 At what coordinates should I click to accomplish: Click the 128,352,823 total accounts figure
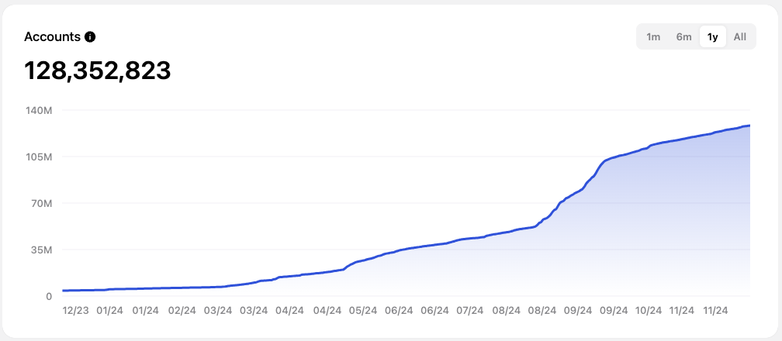(97, 71)
